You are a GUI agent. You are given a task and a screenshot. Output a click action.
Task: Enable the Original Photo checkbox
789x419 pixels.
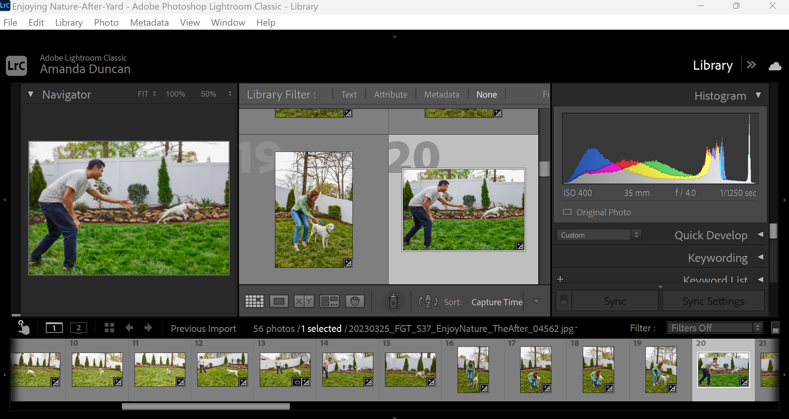pos(567,212)
